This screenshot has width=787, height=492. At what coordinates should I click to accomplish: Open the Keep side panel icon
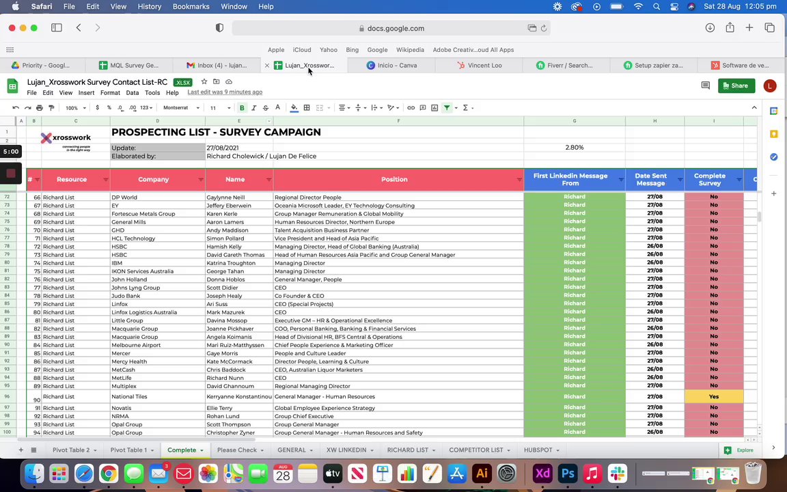click(773, 134)
